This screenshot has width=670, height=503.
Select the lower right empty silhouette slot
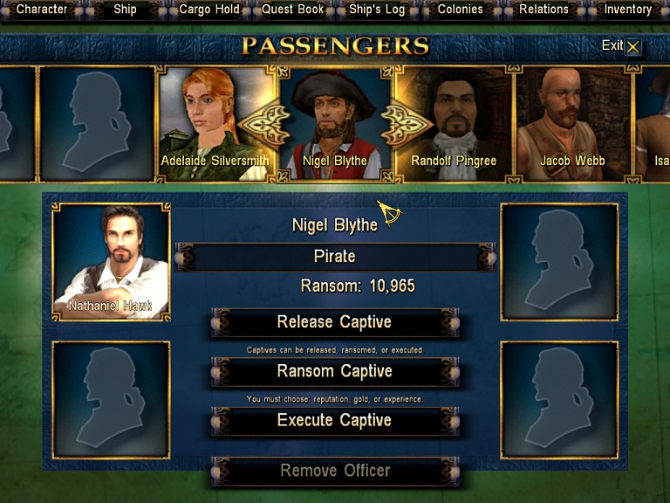coord(559,400)
